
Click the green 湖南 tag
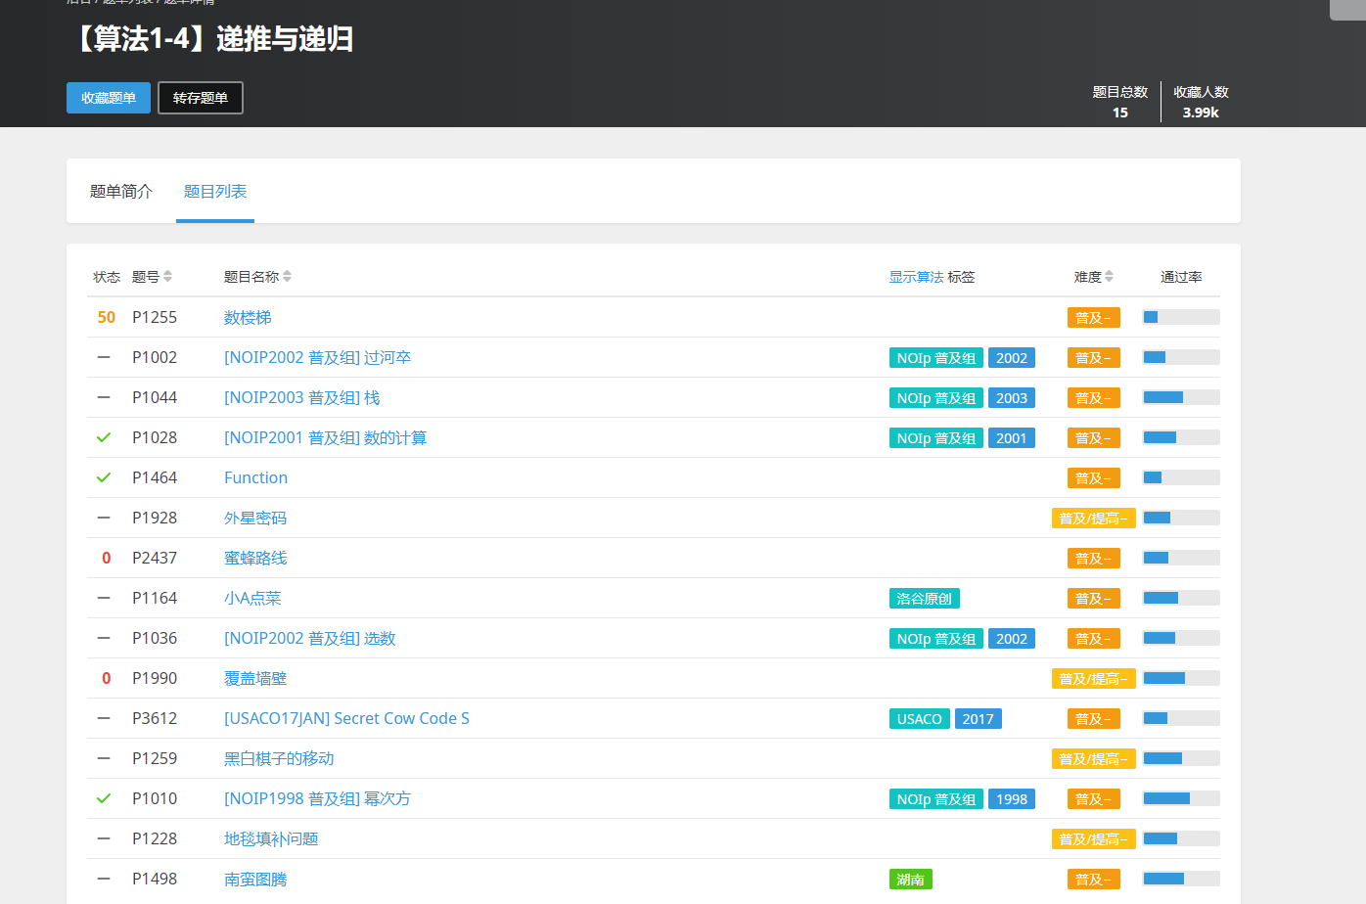click(x=910, y=879)
